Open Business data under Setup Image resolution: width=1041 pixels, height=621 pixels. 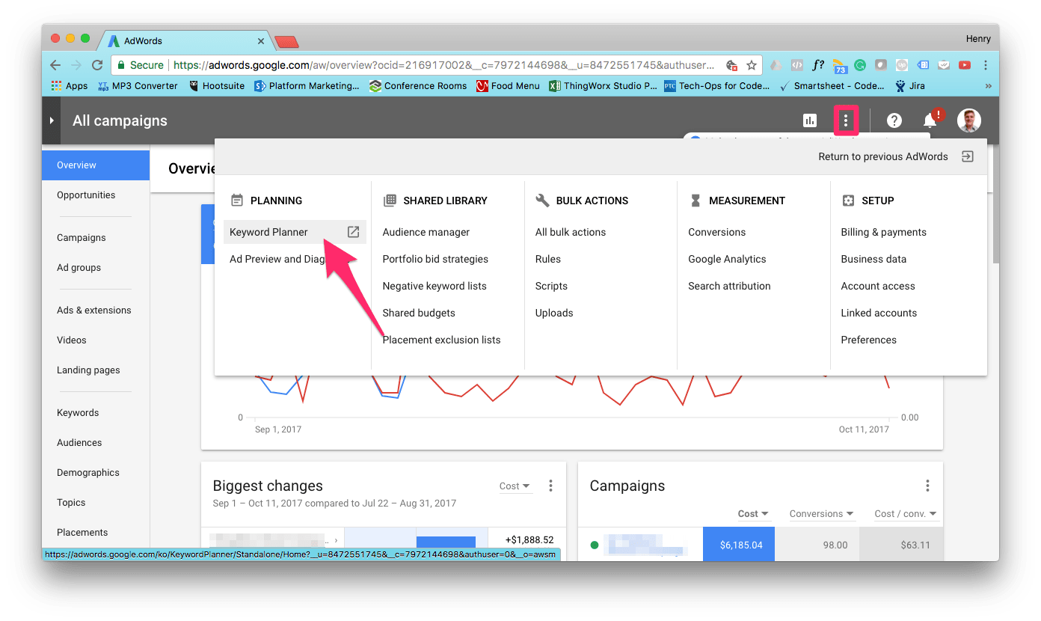(873, 259)
